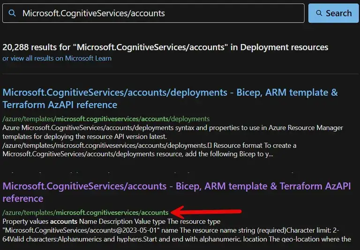Open the Microsoft.CognitiveServices/accounts reference result title
Screen dimensions: 360x250
(x=177, y=192)
